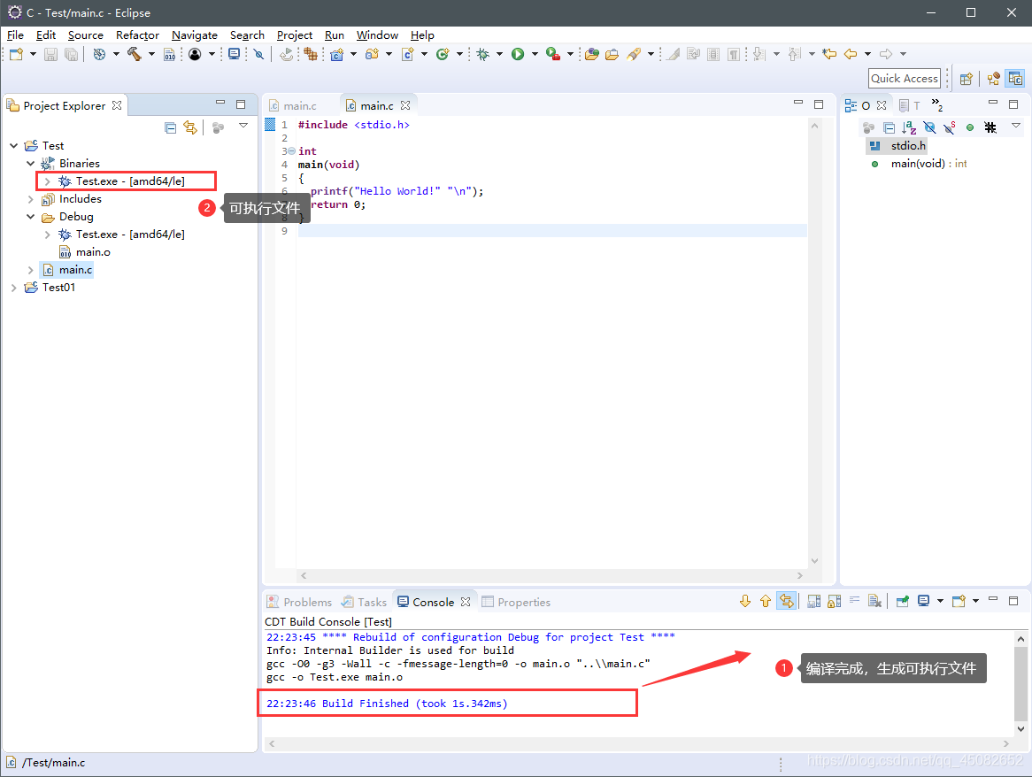Open Project Explorer View Menu triangle
Viewport: 1032px width, 777px height.
[243, 126]
